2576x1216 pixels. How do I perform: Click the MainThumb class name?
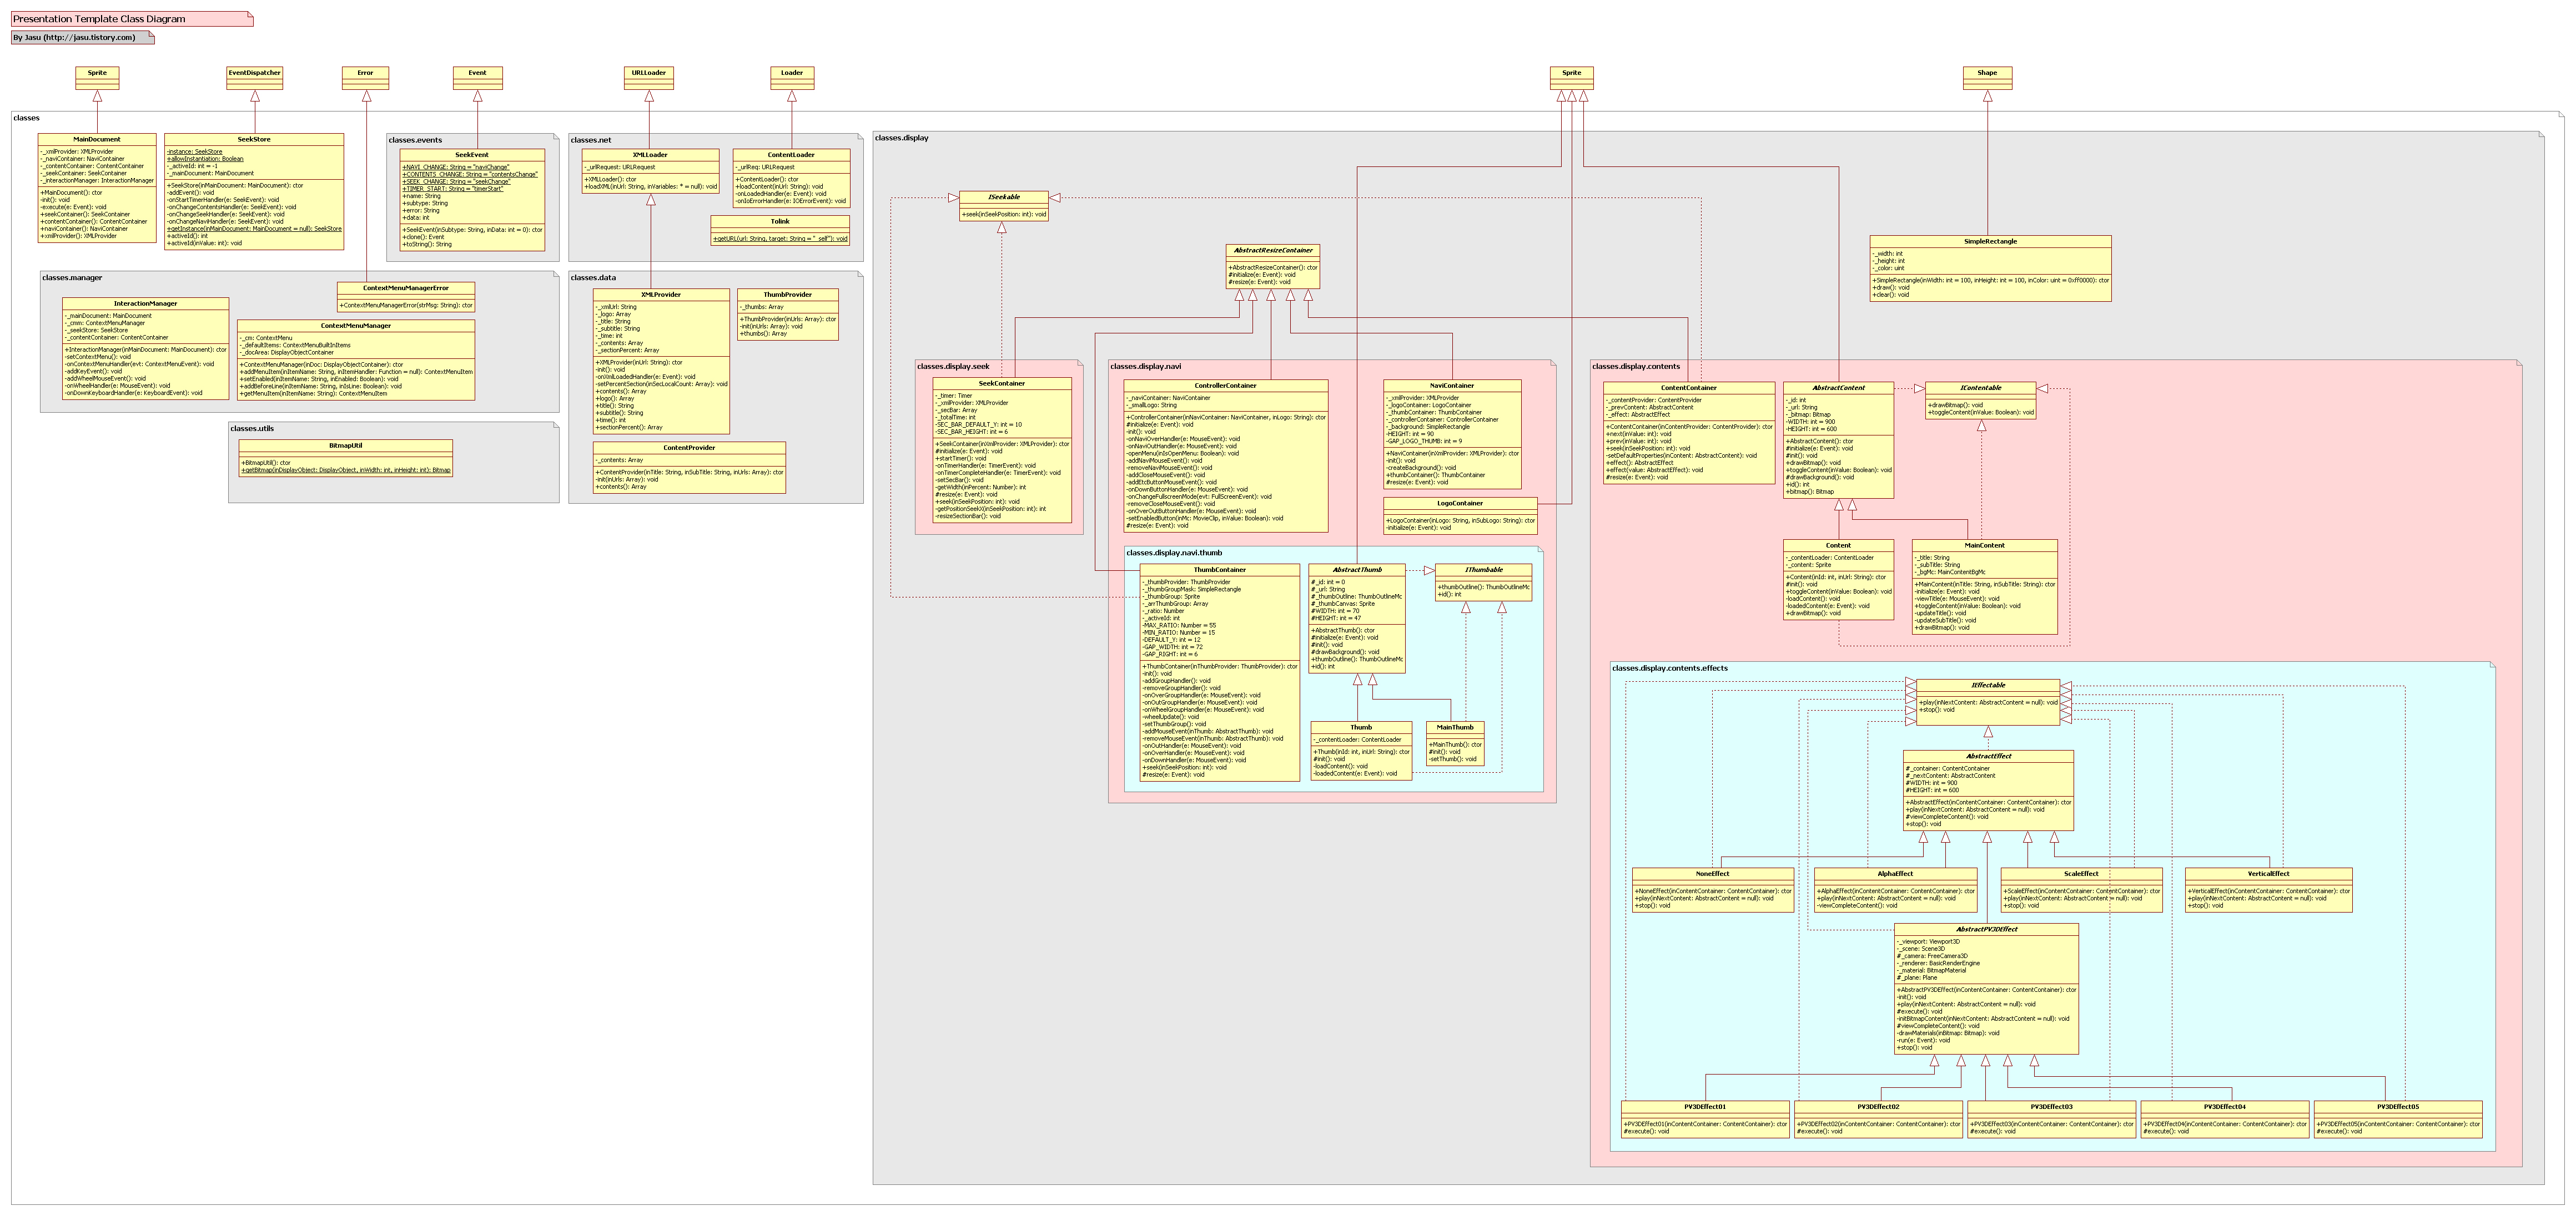(1455, 727)
